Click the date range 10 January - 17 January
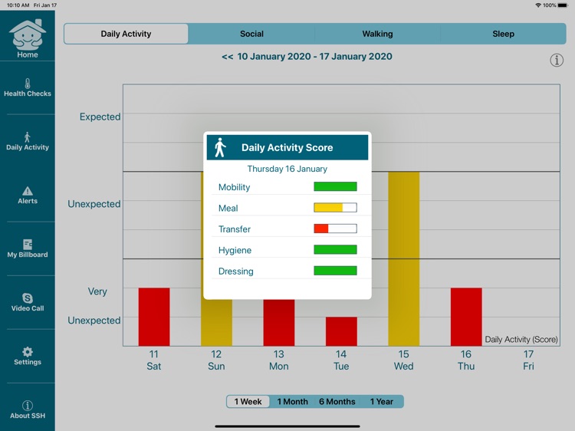Image resolution: width=575 pixels, height=431 pixels. coord(314,57)
